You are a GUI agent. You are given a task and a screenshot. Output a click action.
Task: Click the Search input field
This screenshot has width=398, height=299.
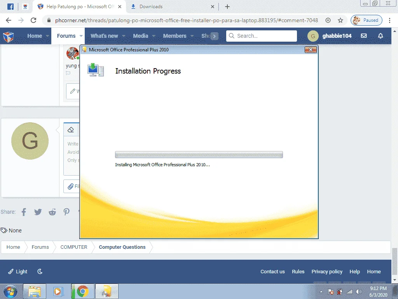[x=262, y=36]
